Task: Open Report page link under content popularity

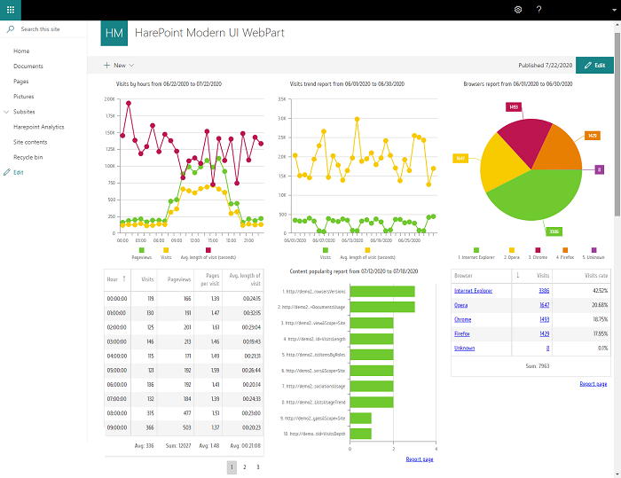Action: (x=420, y=459)
